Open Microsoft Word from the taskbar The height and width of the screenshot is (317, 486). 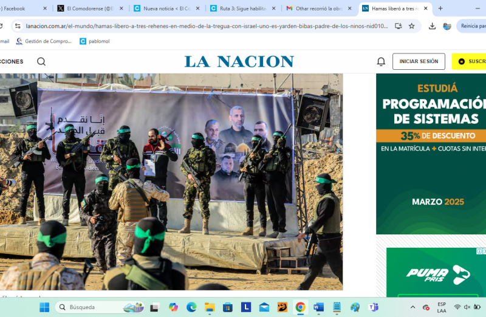(318, 307)
